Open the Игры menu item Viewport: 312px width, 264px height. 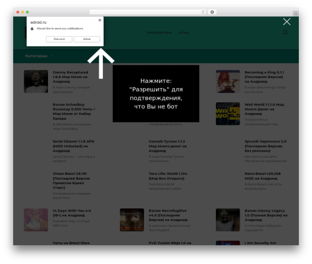(x=183, y=32)
